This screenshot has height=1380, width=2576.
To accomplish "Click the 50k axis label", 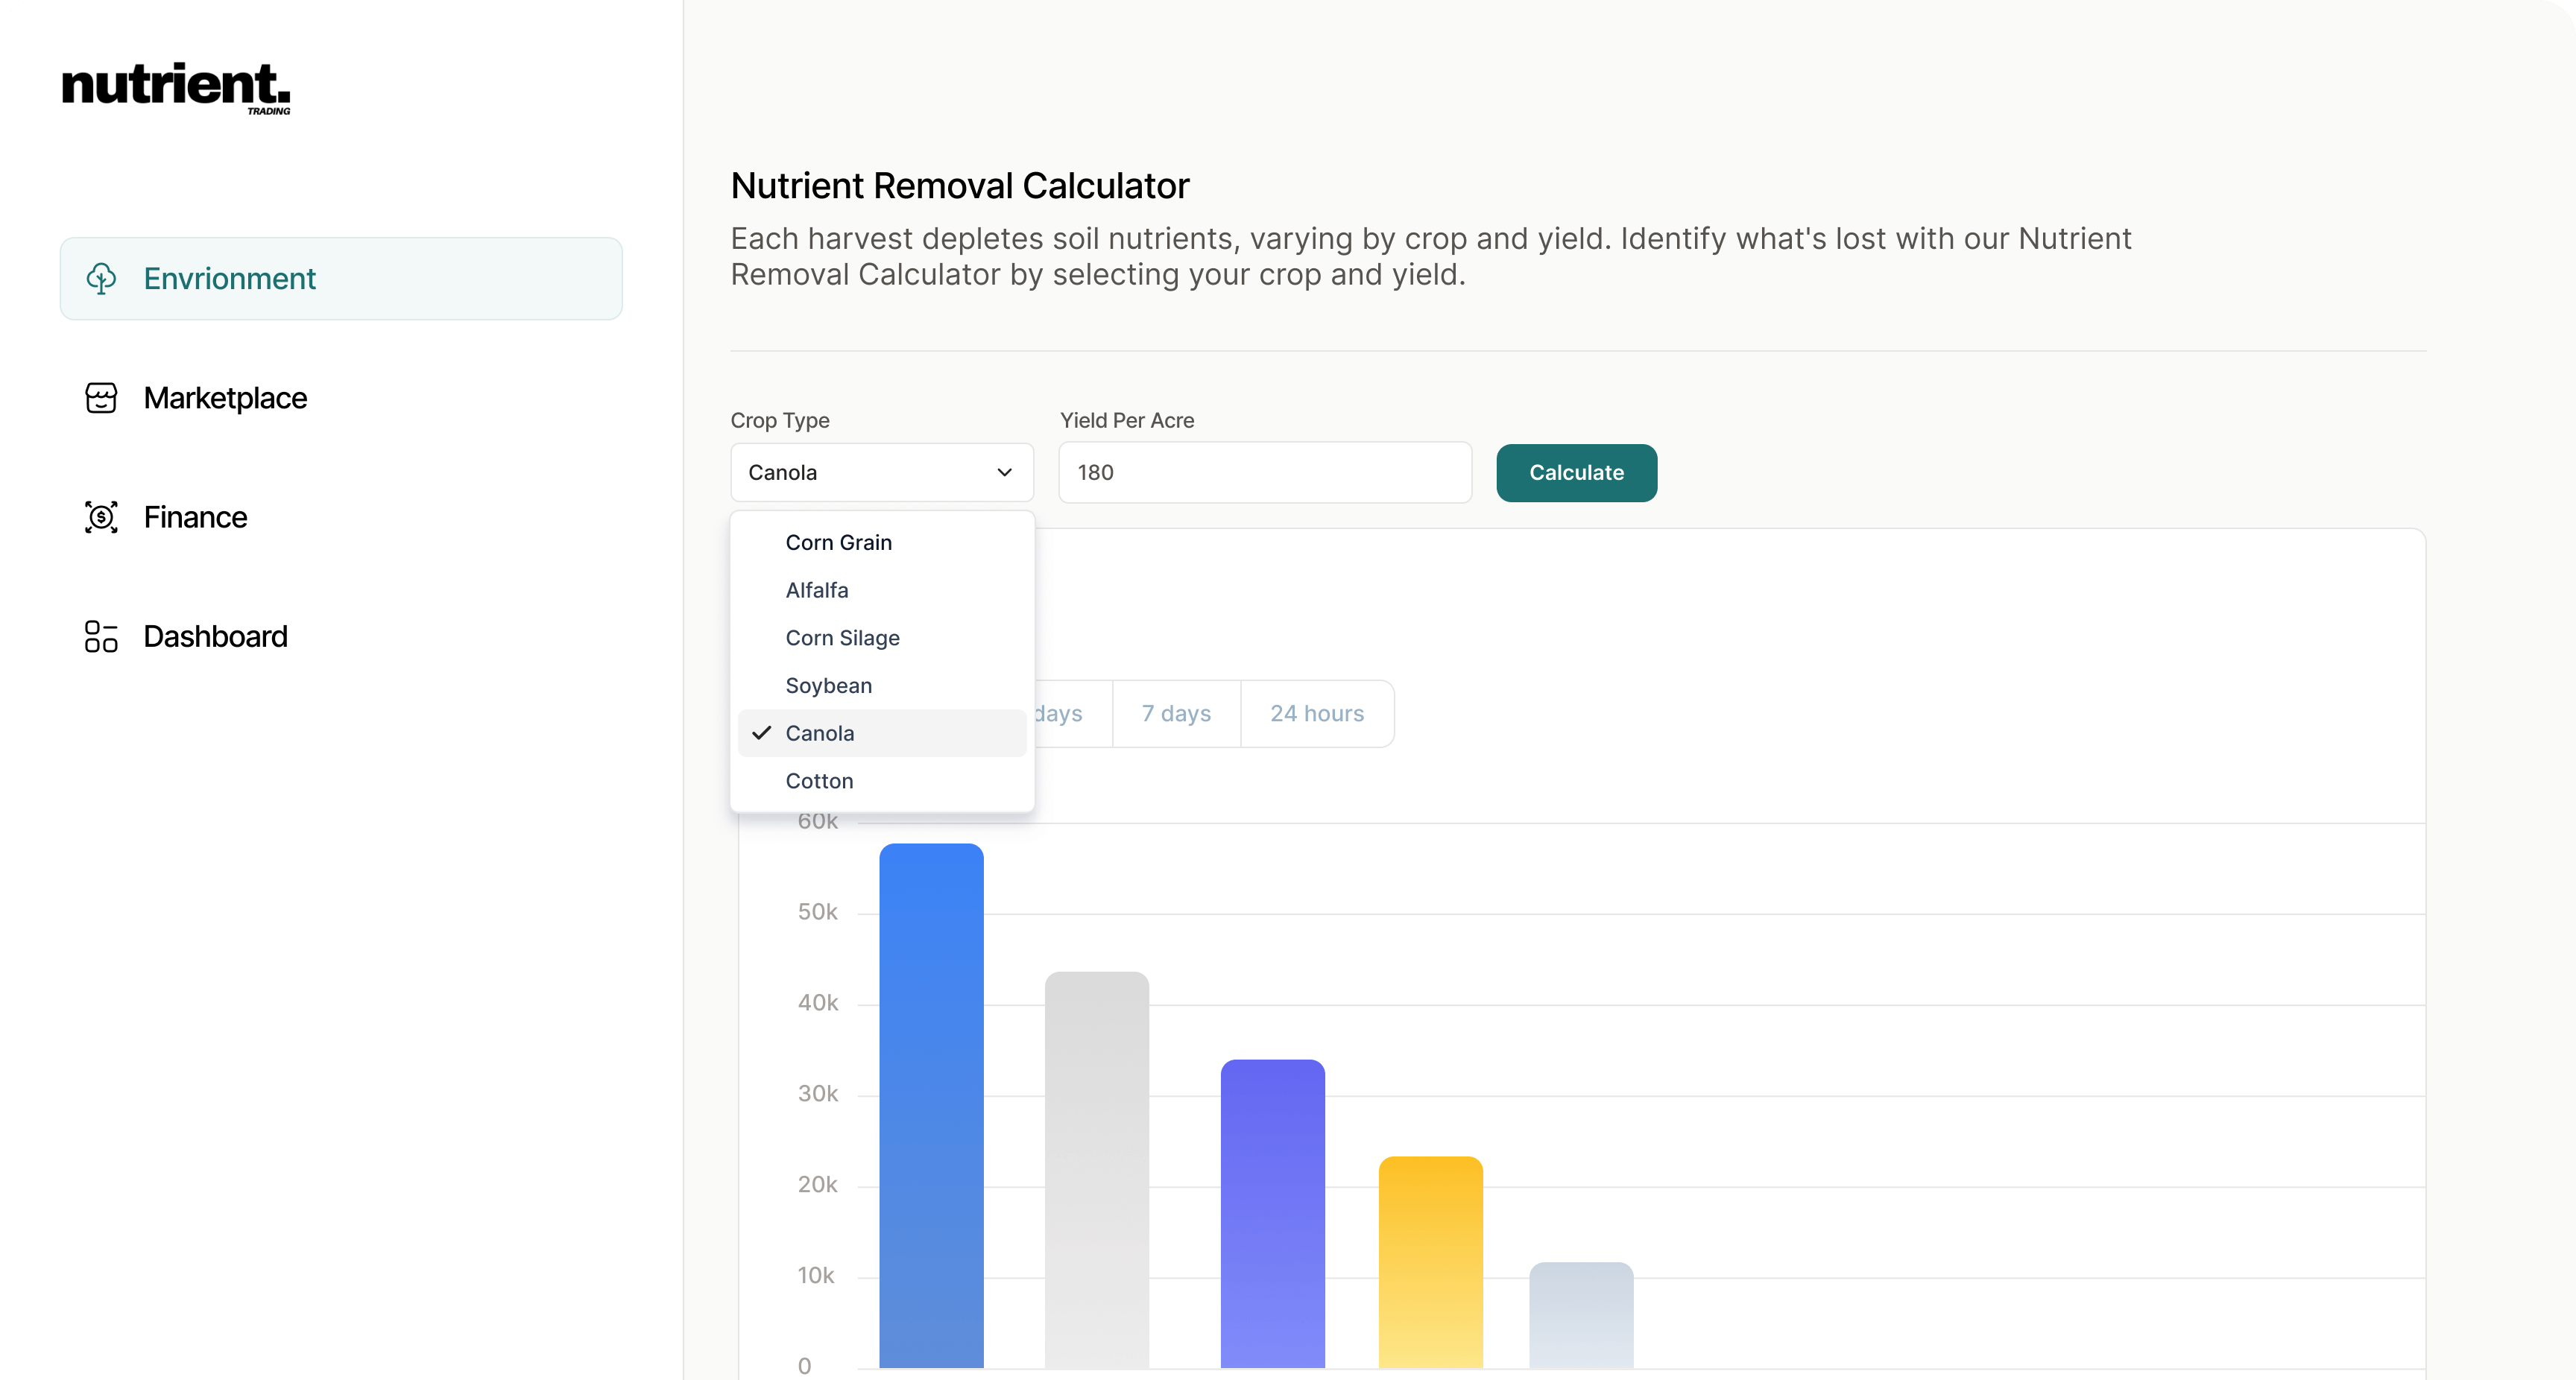I will coord(818,912).
